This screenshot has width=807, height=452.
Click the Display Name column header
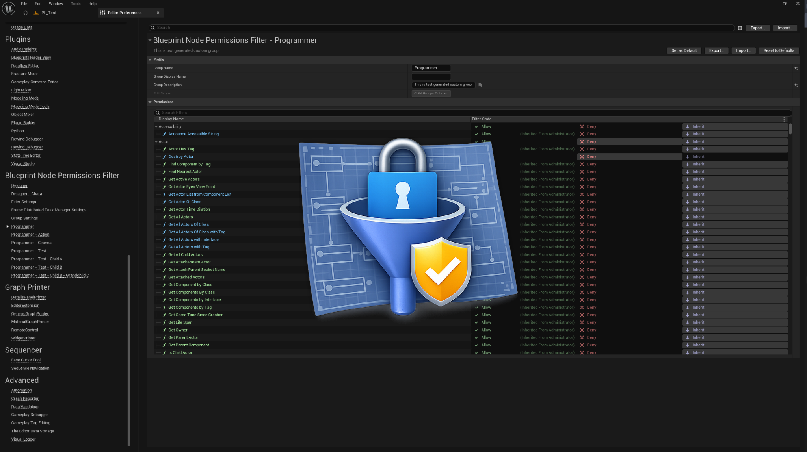click(x=171, y=119)
